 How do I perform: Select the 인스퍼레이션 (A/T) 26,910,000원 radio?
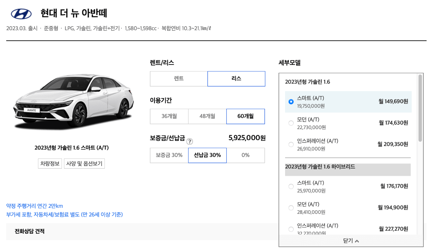(291, 144)
